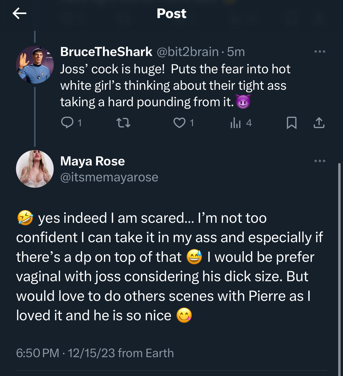Click the 6:50 PM post timestamp
The image size is (343, 376).
tap(37, 353)
